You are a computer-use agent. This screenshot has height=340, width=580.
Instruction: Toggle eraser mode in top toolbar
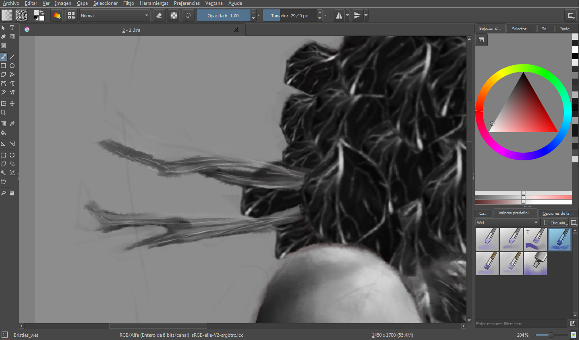[x=159, y=16]
